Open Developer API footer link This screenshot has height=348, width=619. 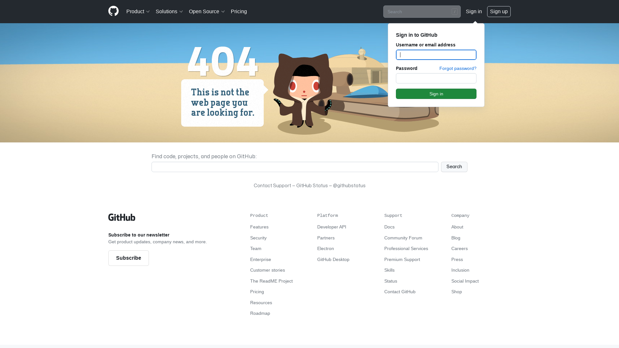pyautogui.click(x=332, y=227)
